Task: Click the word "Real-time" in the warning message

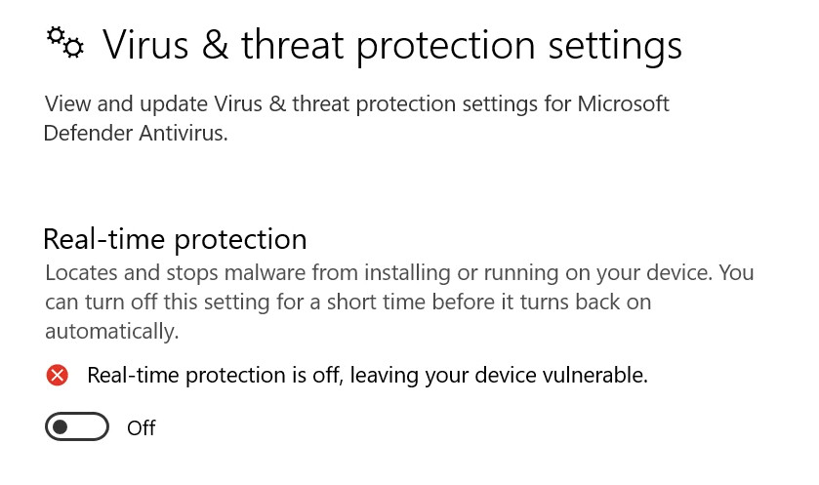Action: point(126,375)
